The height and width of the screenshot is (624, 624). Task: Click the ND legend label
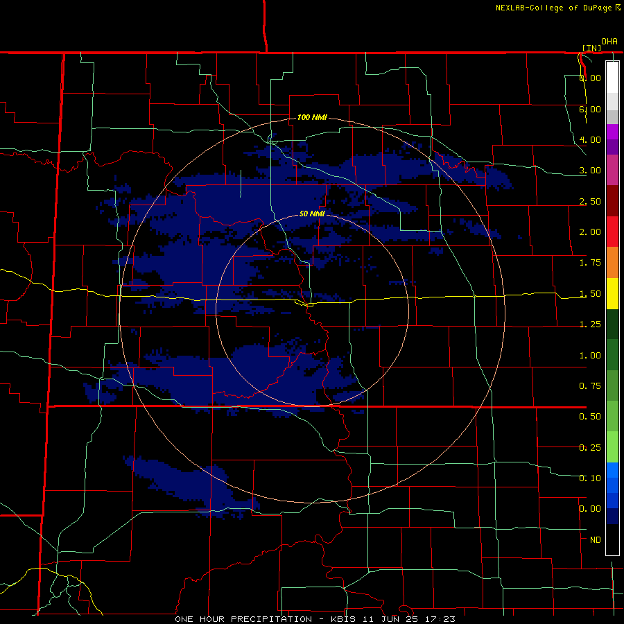click(596, 540)
